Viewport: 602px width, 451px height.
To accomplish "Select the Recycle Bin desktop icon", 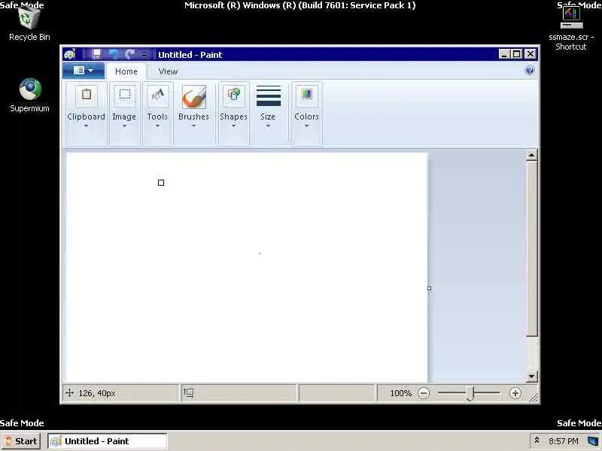I will [29, 23].
